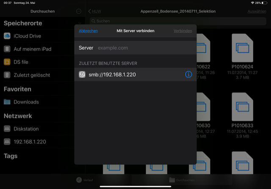Open the 192.168.1.220 network share

[x=30, y=142]
